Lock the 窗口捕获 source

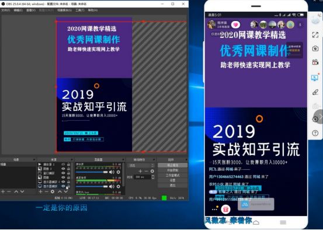pyautogui.click(x=68, y=173)
